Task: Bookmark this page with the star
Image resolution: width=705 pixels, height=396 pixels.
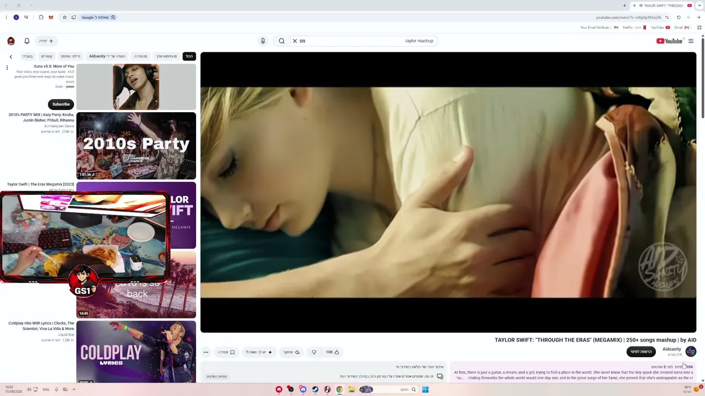Action: 64,17
